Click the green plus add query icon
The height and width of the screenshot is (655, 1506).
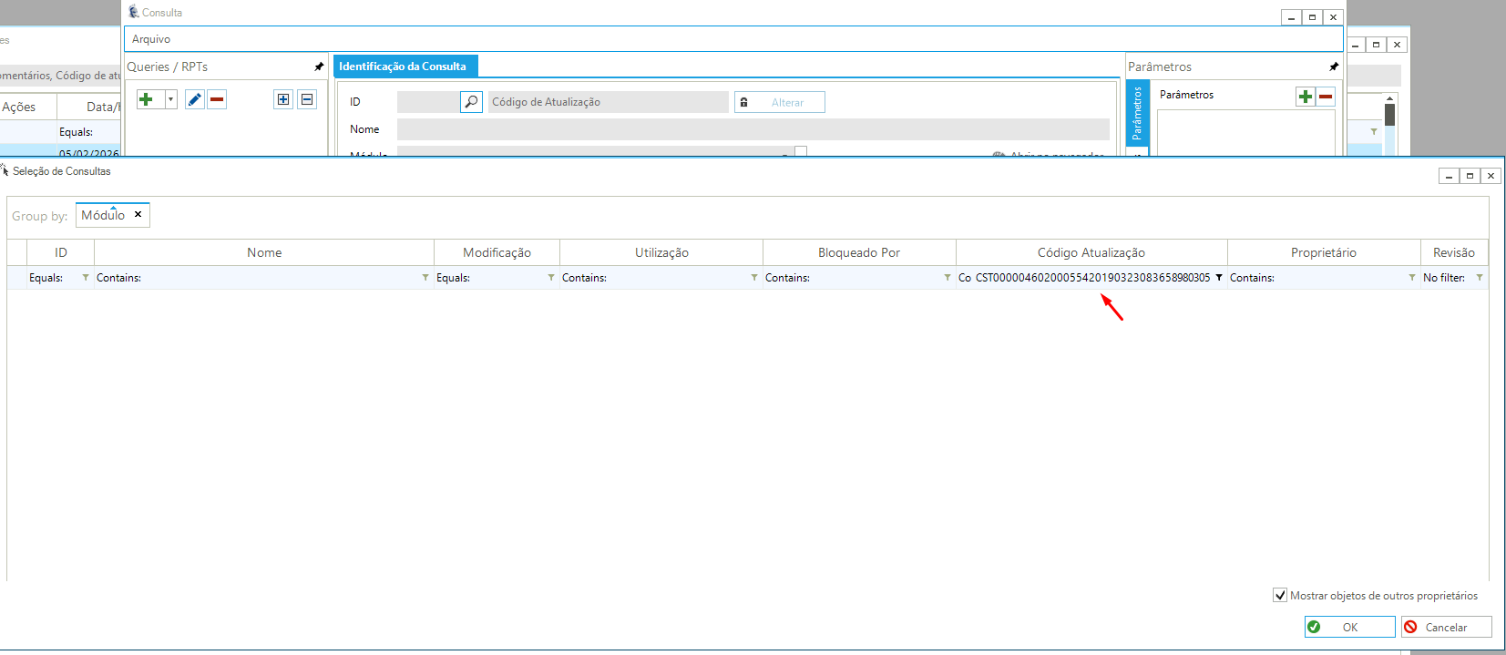tap(146, 99)
